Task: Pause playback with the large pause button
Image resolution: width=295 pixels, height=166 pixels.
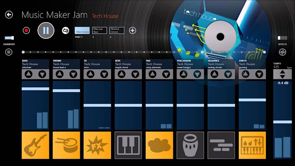Action: click(x=46, y=30)
